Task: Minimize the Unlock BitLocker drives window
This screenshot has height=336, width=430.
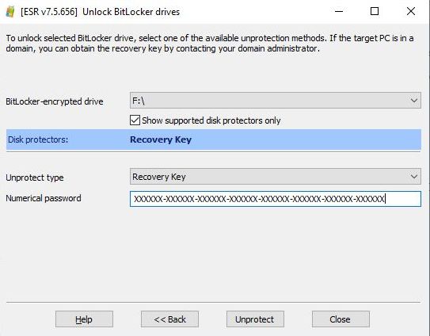Action: click(339, 11)
